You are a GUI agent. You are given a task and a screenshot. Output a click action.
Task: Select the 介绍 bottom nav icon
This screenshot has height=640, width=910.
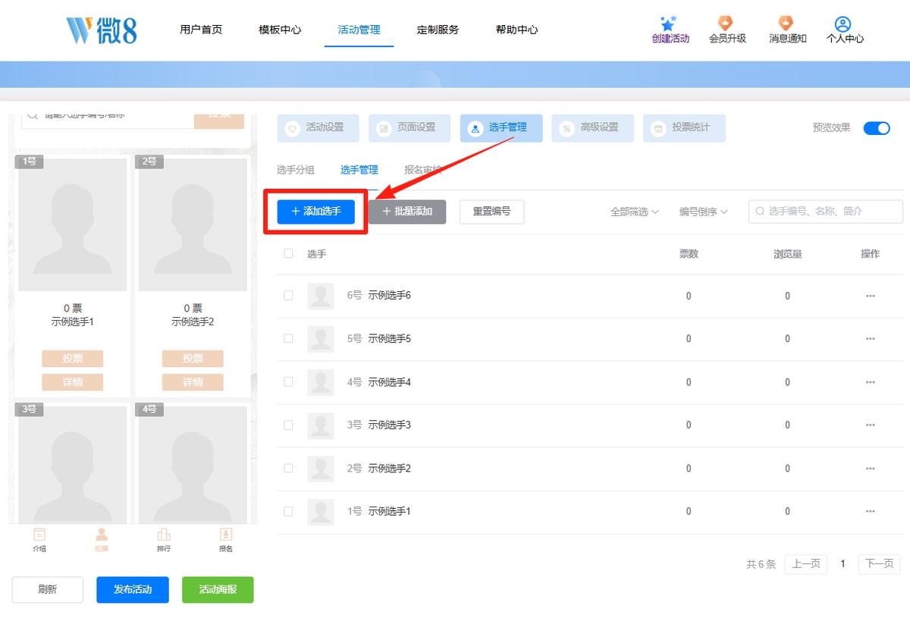[39, 535]
